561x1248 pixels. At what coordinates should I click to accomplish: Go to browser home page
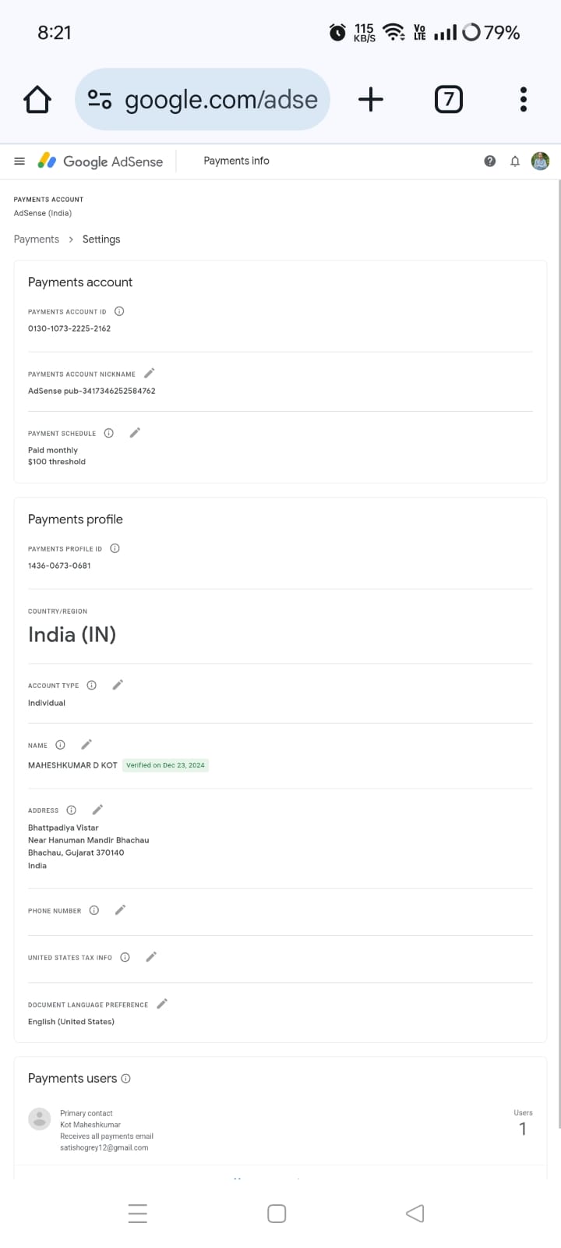point(37,99)
